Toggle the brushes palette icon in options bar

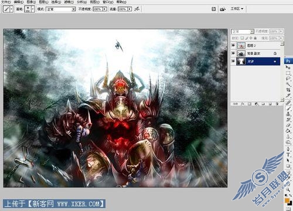pos(214,9)
